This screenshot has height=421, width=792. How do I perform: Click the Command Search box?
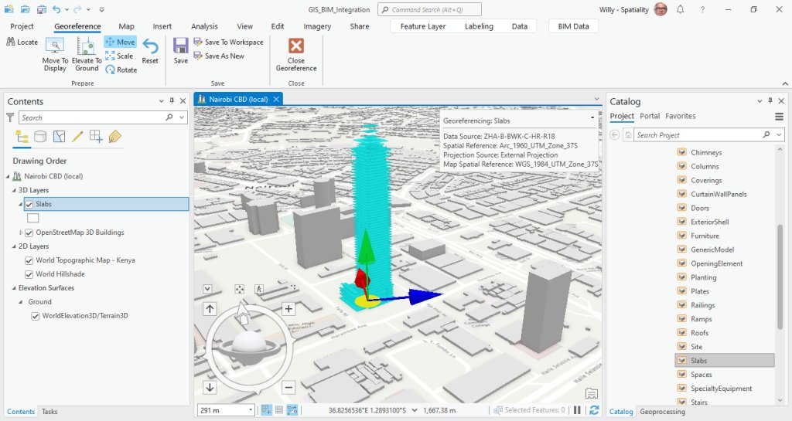pos(429,9)
